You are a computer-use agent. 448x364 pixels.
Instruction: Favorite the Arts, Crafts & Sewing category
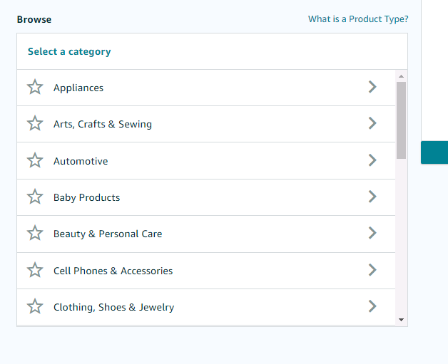[x=35, y=124]
